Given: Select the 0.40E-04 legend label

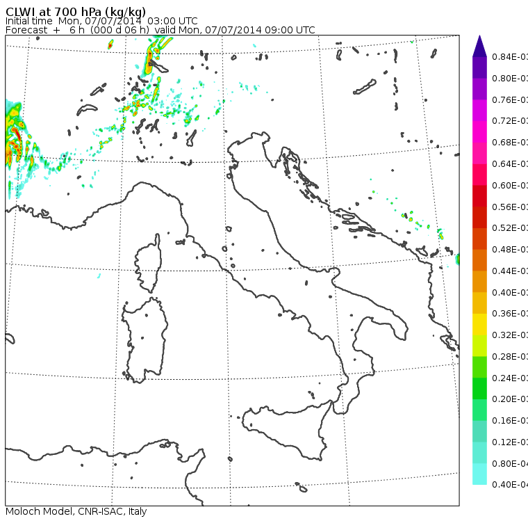Looking at the screenshot, I should pos(510,485).
